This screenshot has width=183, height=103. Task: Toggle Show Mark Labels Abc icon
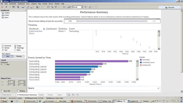pyautogui.click(x=64, y=7)
